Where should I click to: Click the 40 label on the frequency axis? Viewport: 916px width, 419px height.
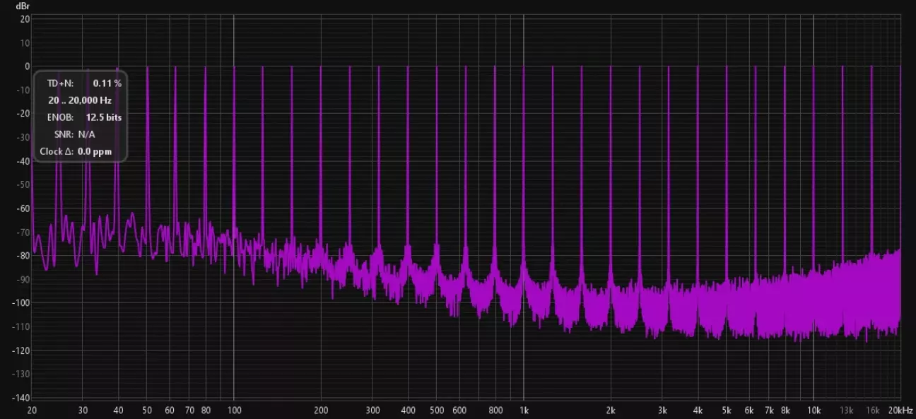119,411
